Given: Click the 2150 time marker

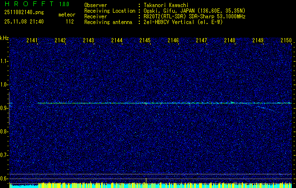Looking at the screenshot, I should pos(286,40).
